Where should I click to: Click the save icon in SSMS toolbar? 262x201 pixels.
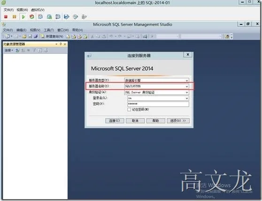pos(30,36)
